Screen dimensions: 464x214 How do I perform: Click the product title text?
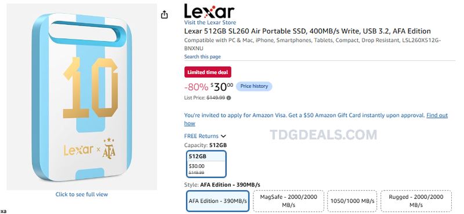(x=307, y=31)
